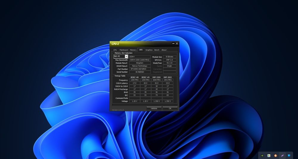Screen dimensions: 298x159
Task: Click the OK button
Action: point(170,108)
